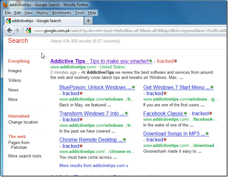Screen dimensions: 228x177
Task: Click More results from addictivetips.com link
Action: [x=94, y=166]
